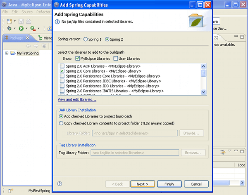The image size is (248, 195).
Task: Click the Tag Library Folder text field
Action: (135, 153)
